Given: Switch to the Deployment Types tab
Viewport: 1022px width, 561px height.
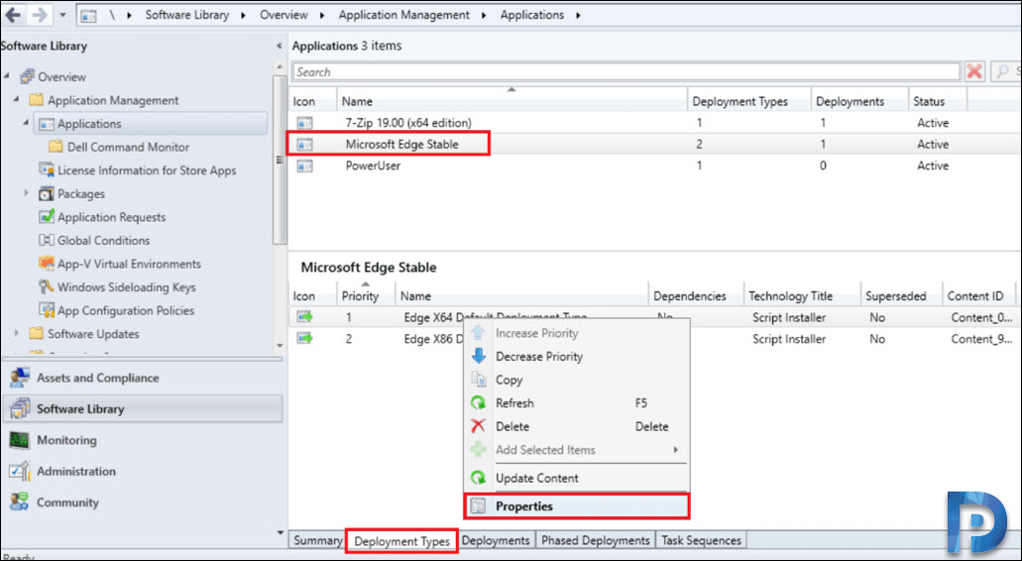Looking at the screenshot, I should (401, 541).
